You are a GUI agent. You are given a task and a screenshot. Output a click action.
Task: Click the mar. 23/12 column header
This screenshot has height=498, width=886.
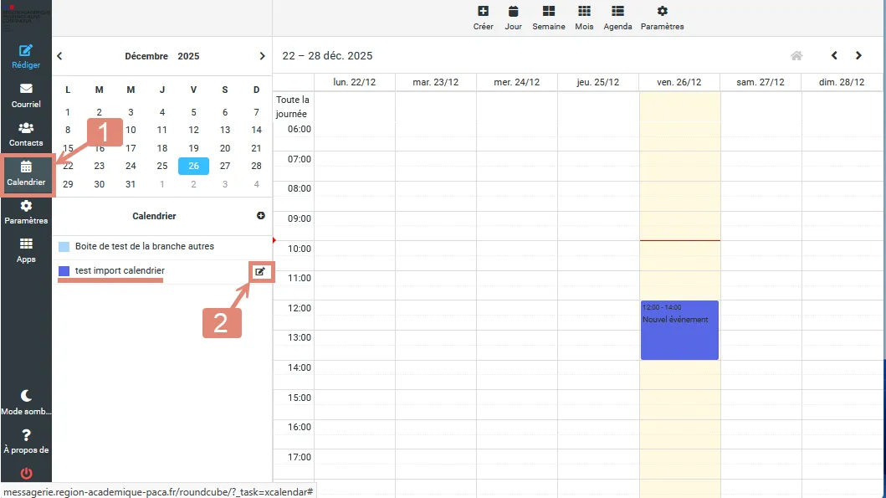pos(436,82)
